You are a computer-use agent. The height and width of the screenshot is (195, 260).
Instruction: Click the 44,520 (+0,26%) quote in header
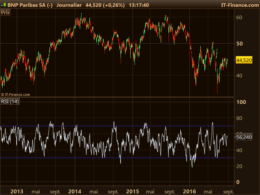point(105,5)
